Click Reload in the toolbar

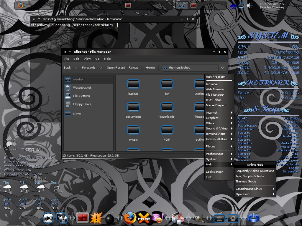[134, 68]
